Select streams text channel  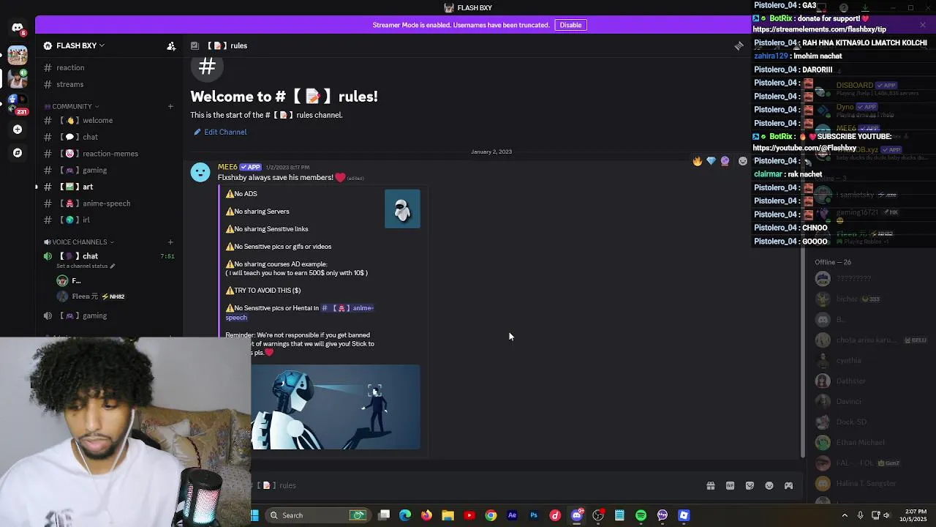pyautogui.click(x=108, y=85)
